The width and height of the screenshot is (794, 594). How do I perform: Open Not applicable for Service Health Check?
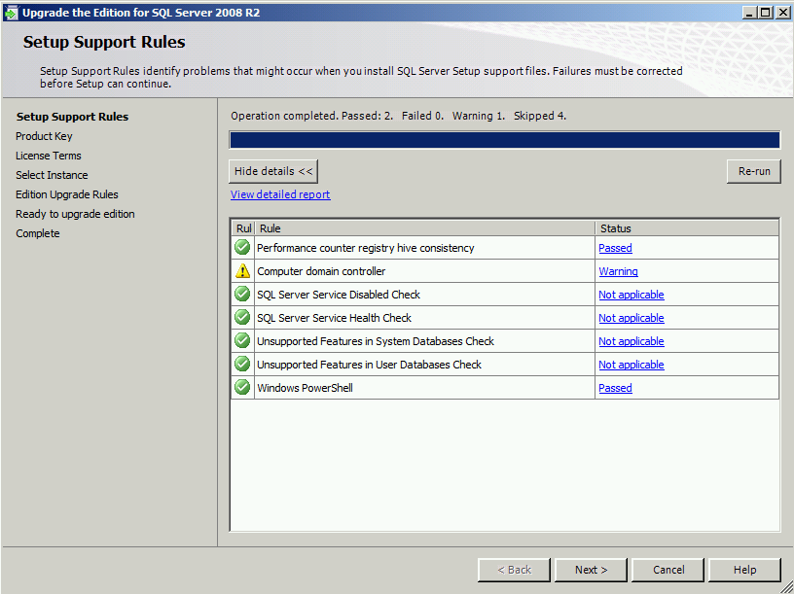pyautogui.click(x=631, y=318)
